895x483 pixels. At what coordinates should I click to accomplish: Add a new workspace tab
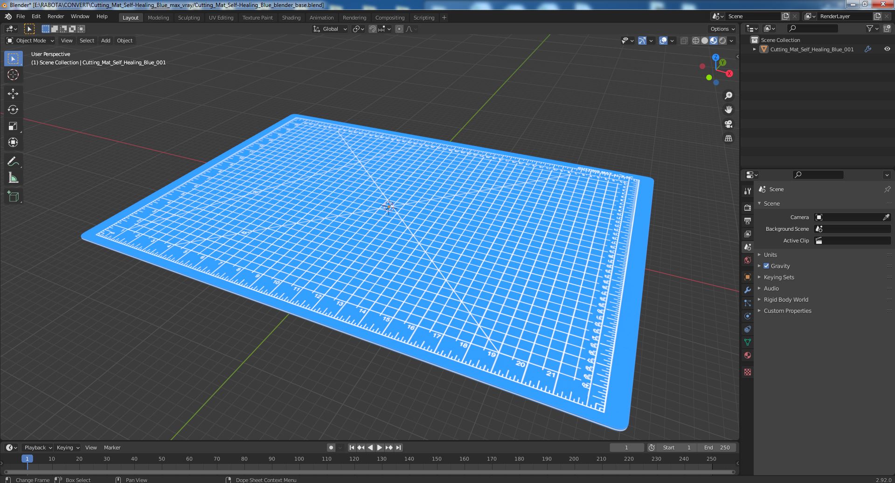click(444, 18)
